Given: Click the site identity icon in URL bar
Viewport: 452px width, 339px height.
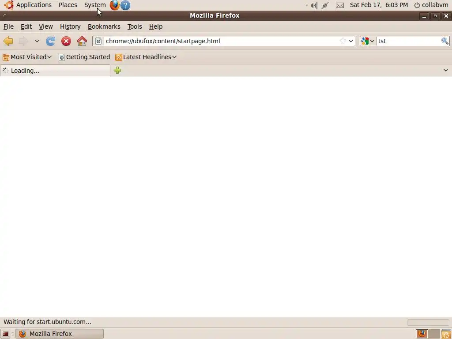Looking at the screenshot, I should pos(98,41).
